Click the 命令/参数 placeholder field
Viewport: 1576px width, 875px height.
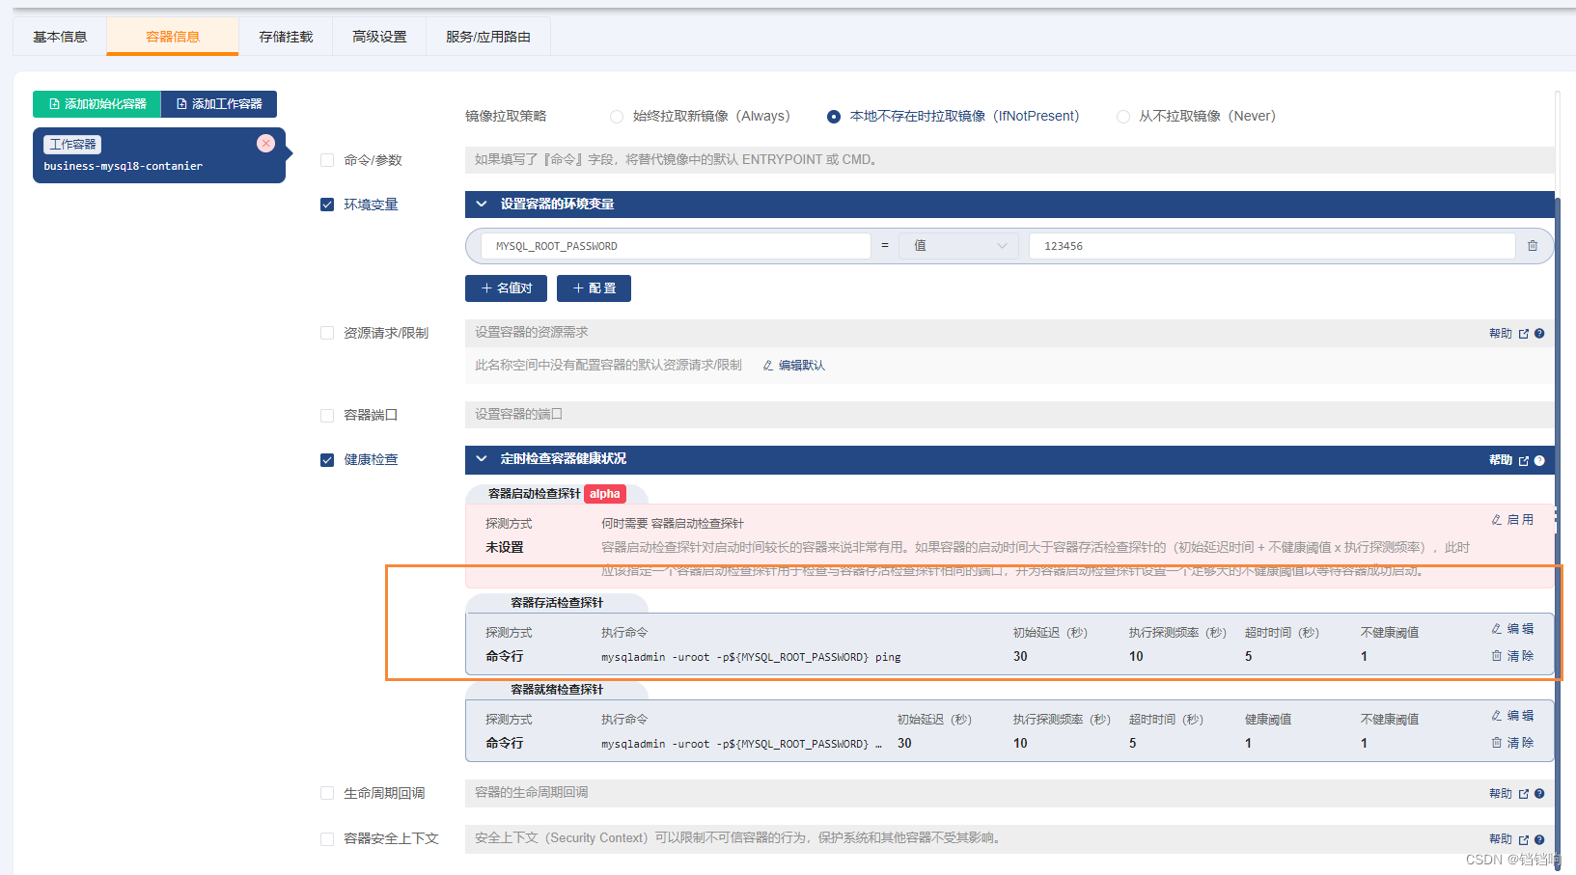[x=1009, y=160]
